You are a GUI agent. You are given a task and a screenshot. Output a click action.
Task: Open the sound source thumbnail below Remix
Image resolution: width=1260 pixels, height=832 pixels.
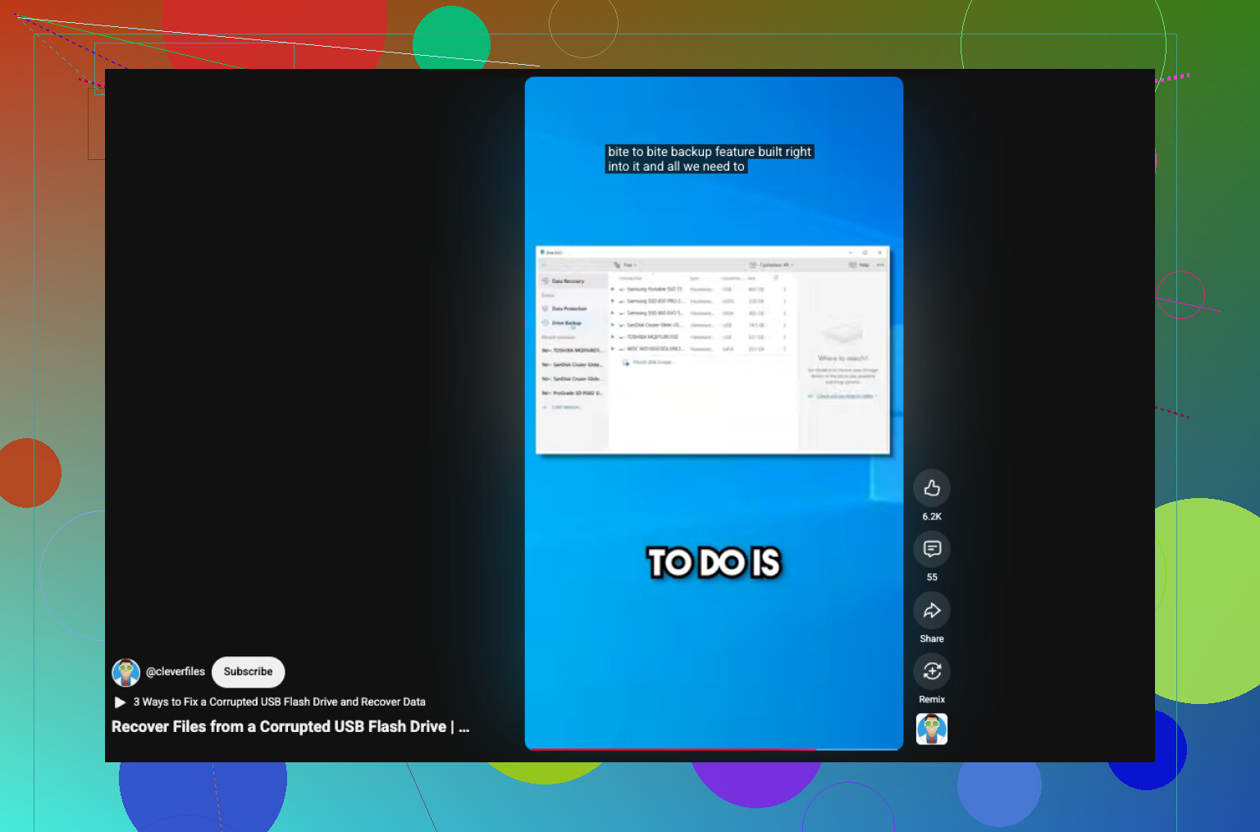click(932, 729)
